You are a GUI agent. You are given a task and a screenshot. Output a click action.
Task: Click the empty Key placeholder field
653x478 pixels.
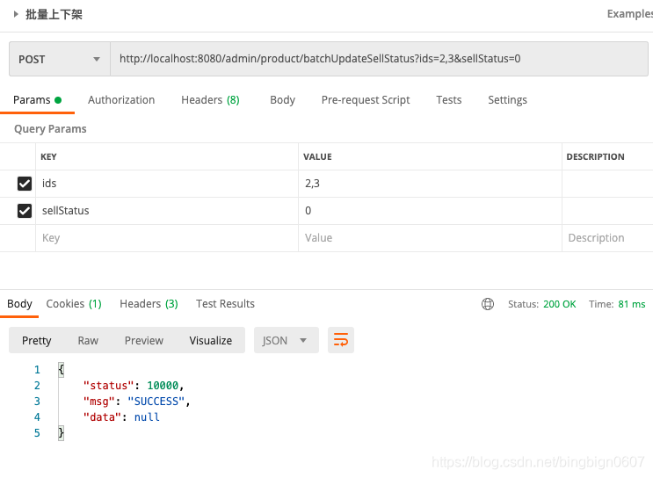(167, 238)
